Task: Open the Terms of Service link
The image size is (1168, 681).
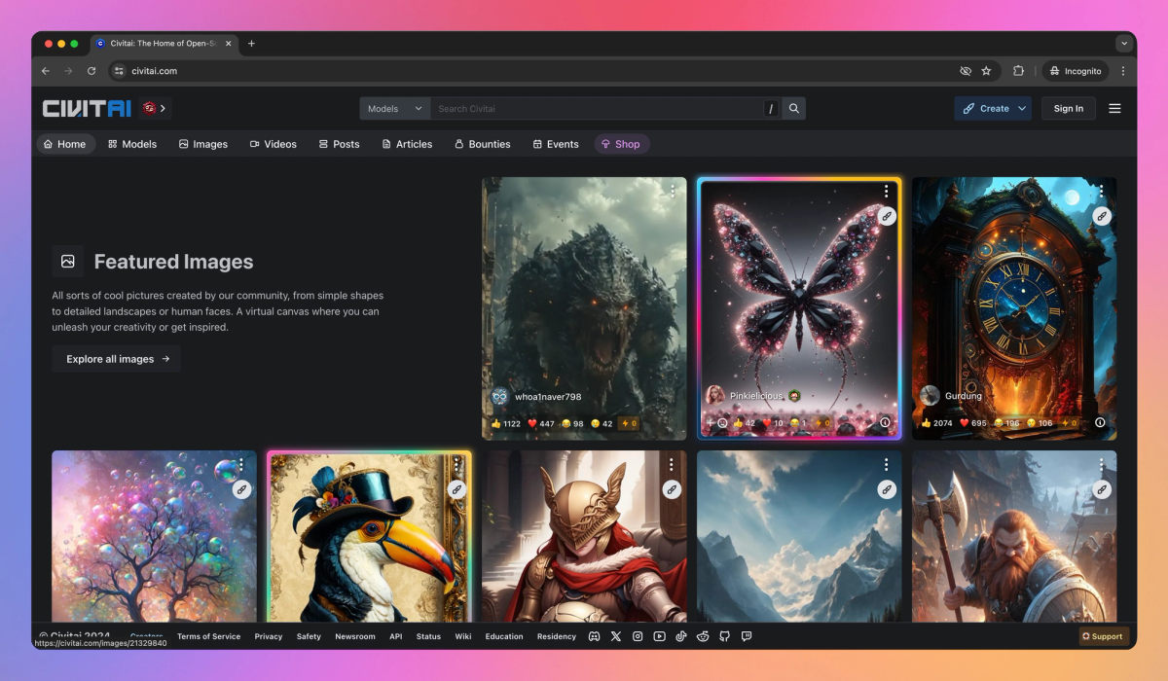Action: [208, 636]
